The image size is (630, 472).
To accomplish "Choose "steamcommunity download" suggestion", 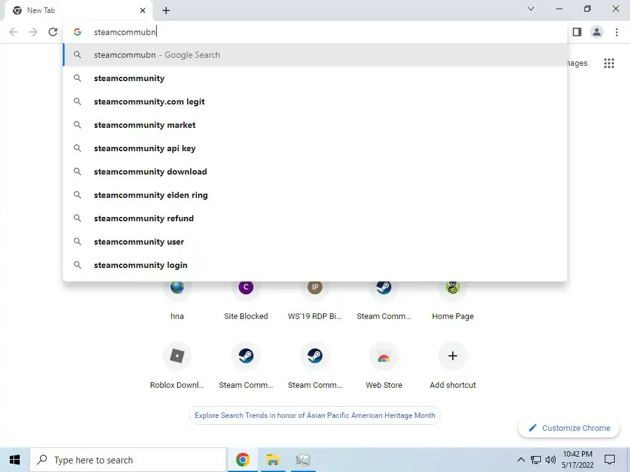I will tap(315, 171).
